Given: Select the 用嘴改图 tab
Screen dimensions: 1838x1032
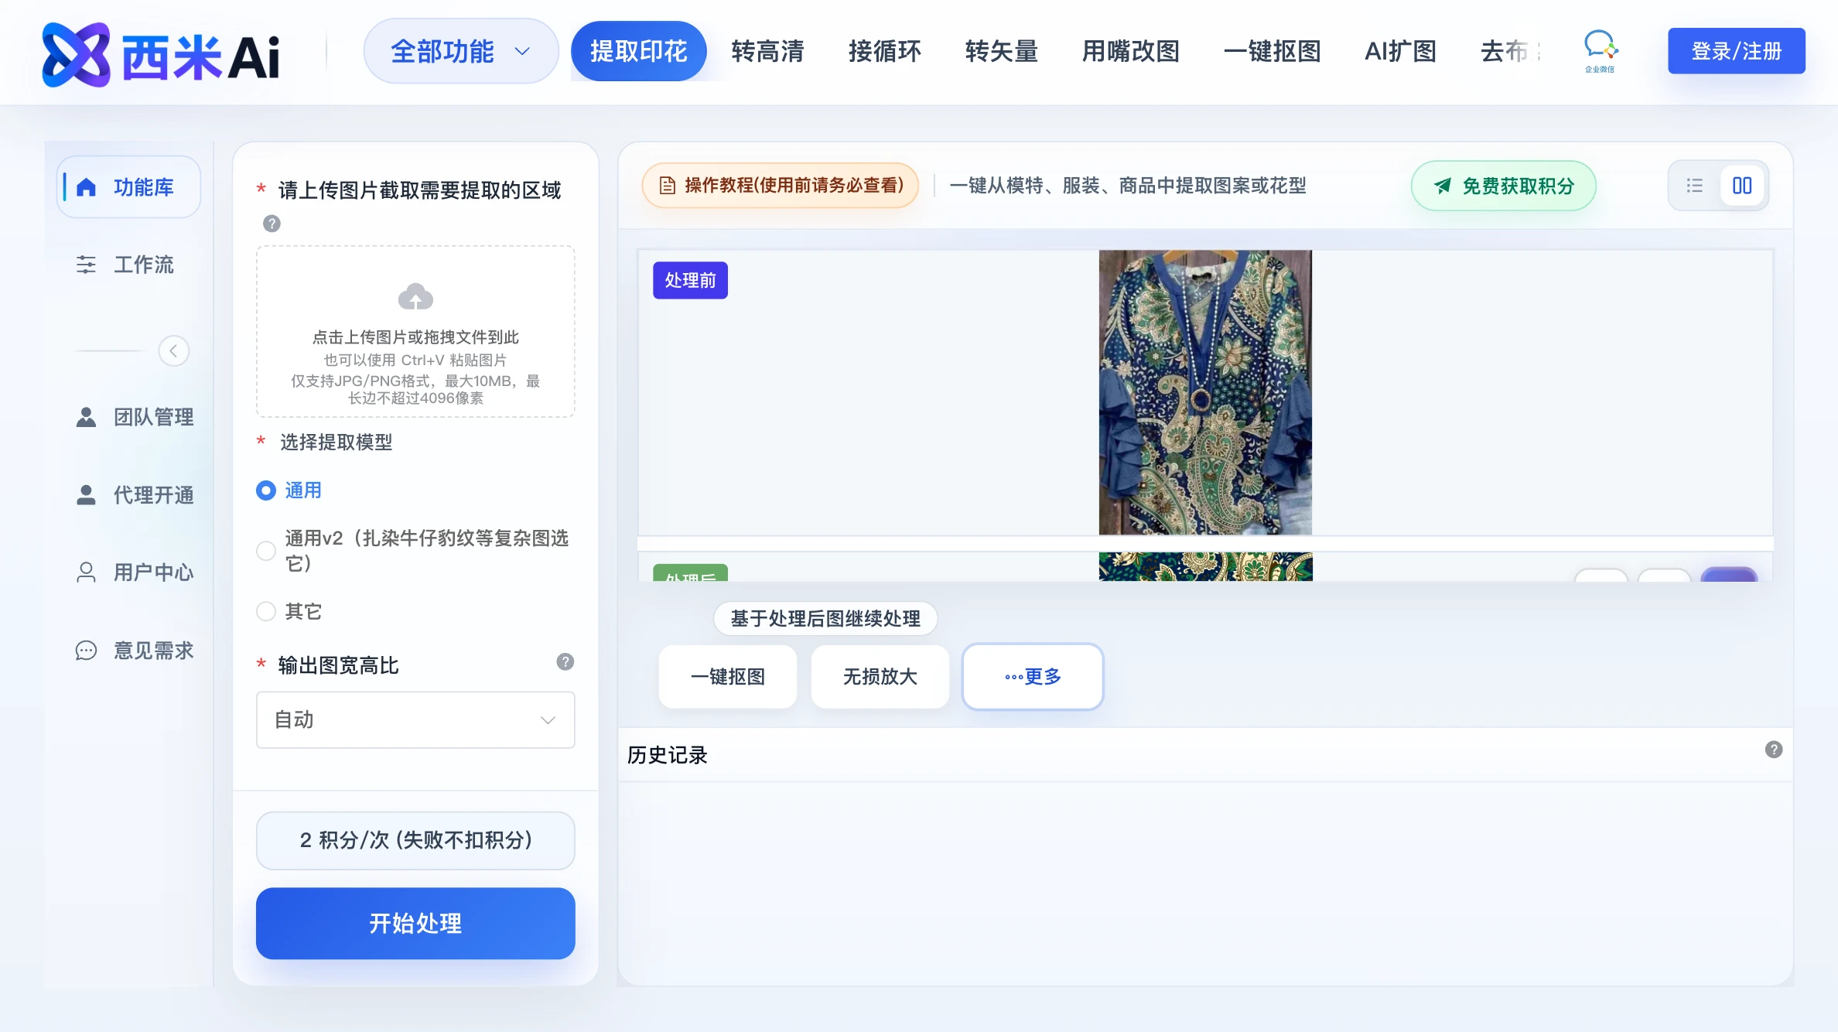Looking at the screenshot, I should (x=1130, y=52).
